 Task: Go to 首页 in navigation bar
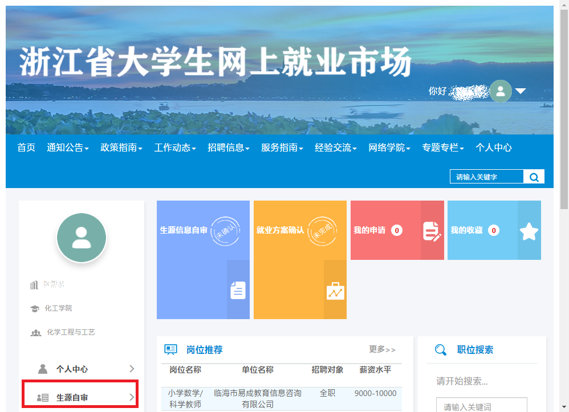[x=26, y=148]
